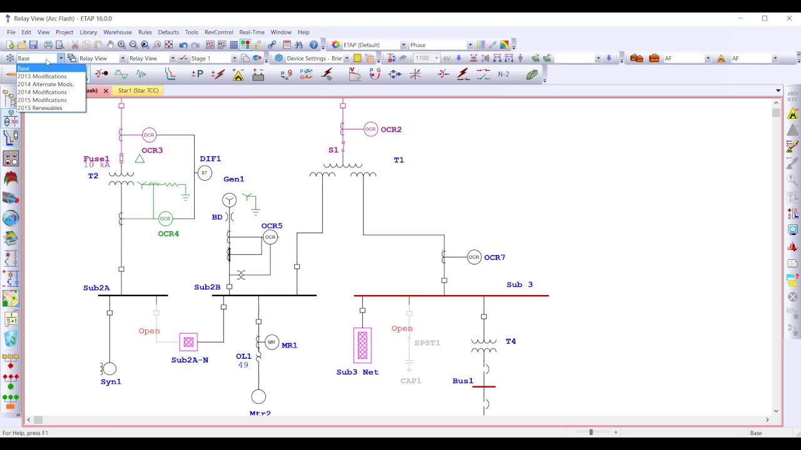This screenshot has height=450, width=801.
Task: Select the N-2 contingency analysis icon
Action: tap(504, 74)
